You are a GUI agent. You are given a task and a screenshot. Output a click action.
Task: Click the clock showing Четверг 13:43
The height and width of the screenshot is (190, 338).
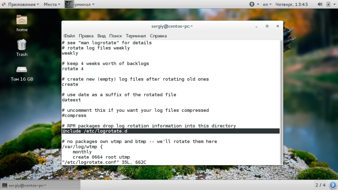[291, 4]
